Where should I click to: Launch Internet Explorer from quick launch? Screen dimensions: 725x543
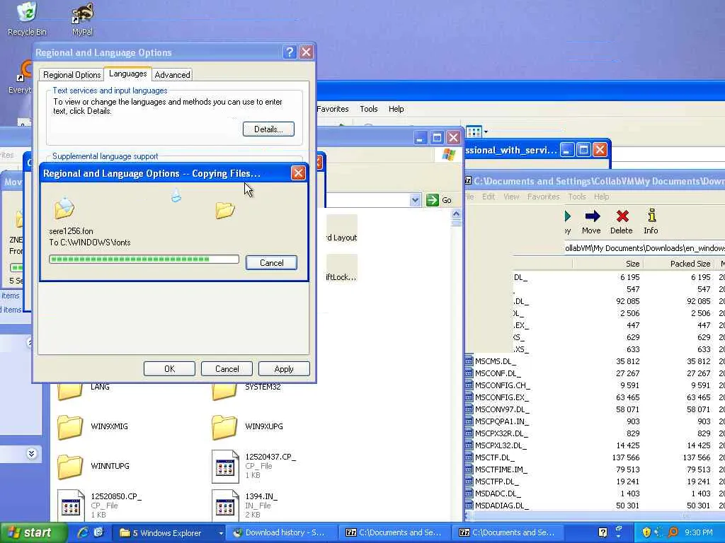pos(83,532)
